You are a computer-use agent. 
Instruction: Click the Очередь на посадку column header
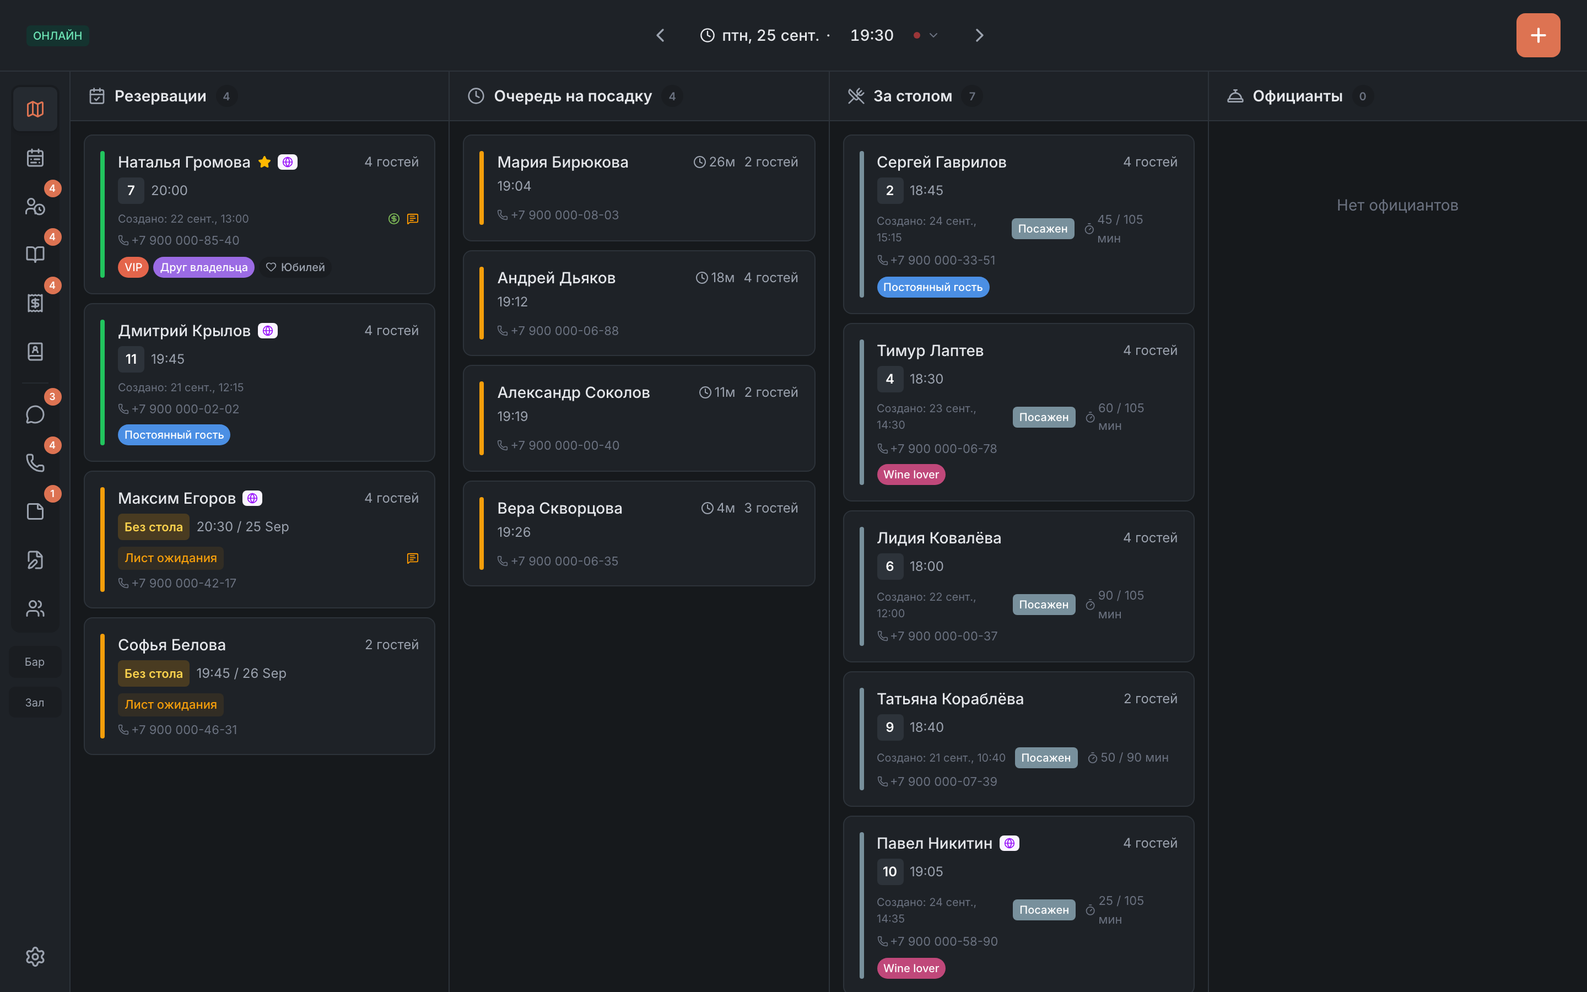coord(639,96)
